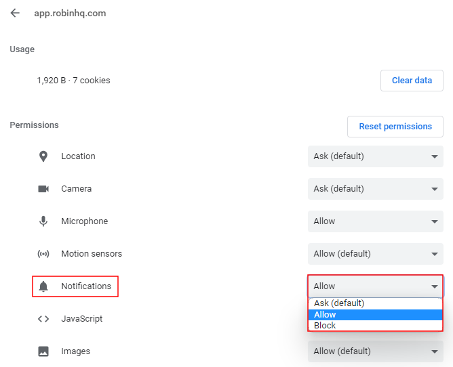Click the Reset permissions button
This screenshot has height=367, width=453.
395,127
